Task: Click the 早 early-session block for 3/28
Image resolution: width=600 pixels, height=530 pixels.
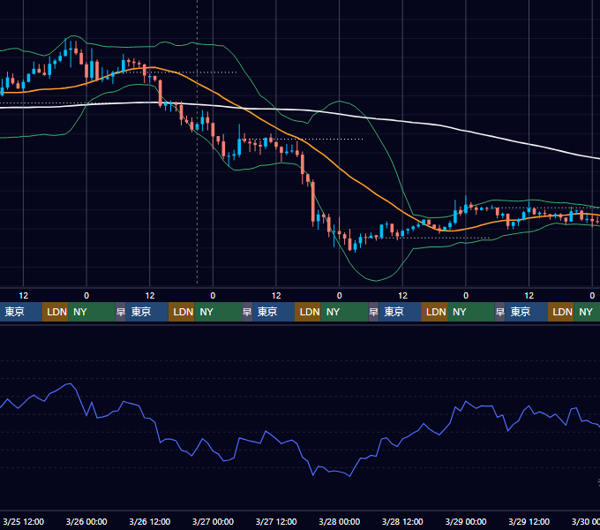Action: point(373,312)
